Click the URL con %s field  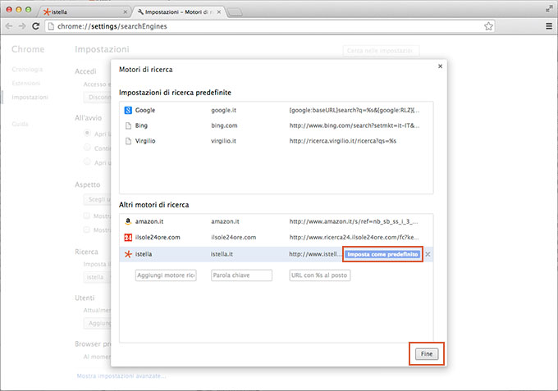[320, 275]
